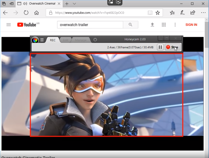Click the Overwatch video player
This screenshot has height=158, width=209.
tap(102, 94)
